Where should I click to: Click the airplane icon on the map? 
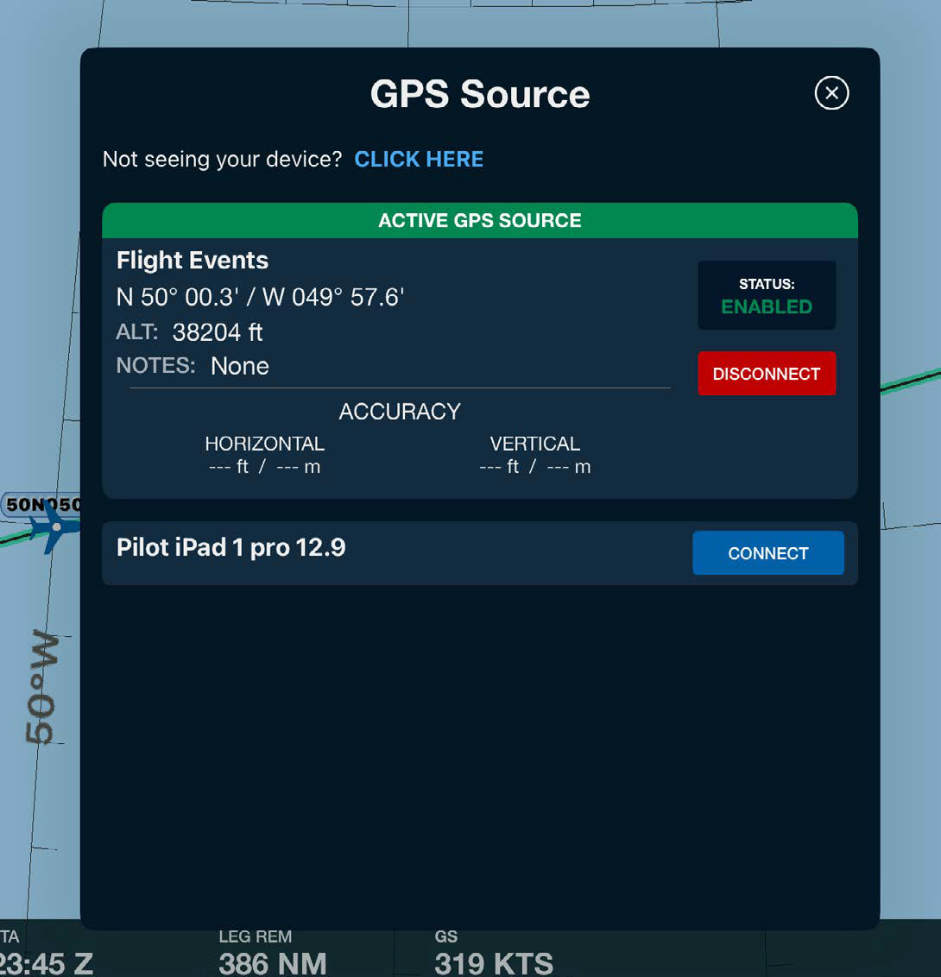coord(54,526)
